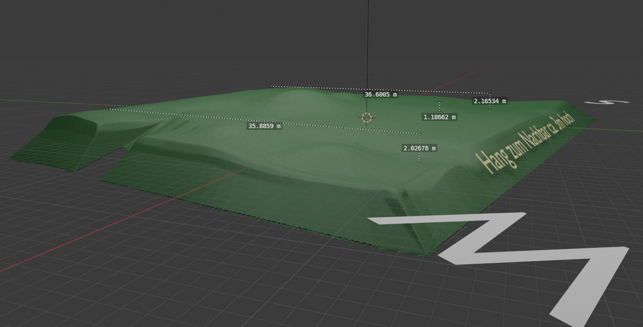Select the 1.18662 m ruler label
The width and height of the screenshot is (643, 327).
pyautogui.click(x=440, y=117)
